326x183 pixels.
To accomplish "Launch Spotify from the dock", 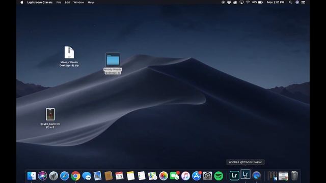I will [219, 176].
